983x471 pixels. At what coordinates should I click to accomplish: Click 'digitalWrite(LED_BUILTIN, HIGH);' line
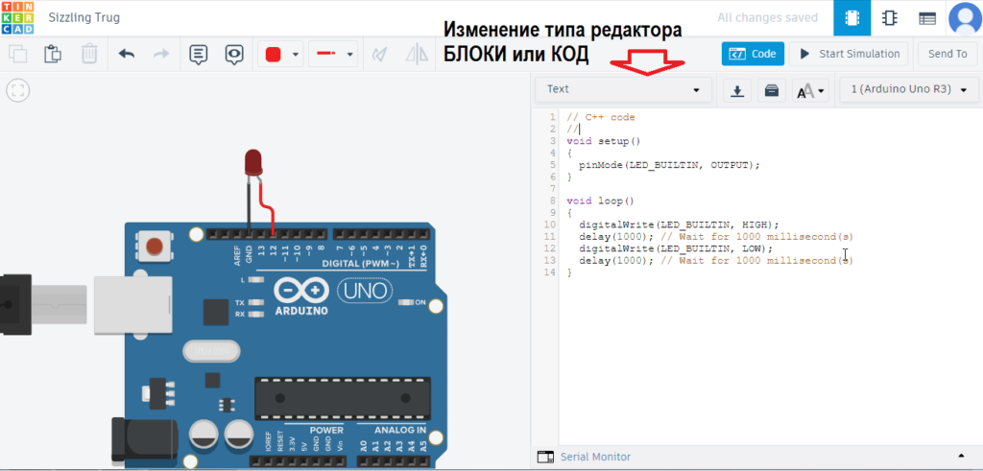click(x=679, y=224)
